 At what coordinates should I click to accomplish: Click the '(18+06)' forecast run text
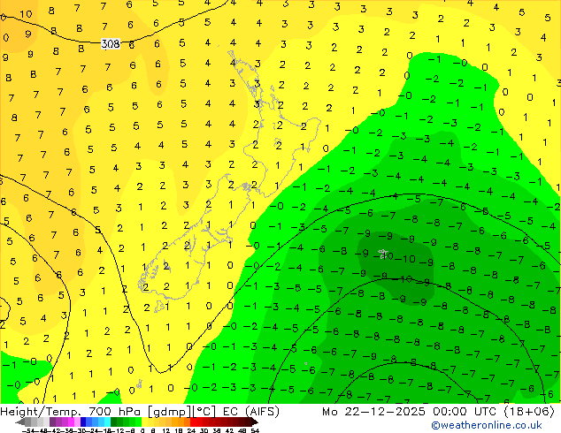coord(529,412)
